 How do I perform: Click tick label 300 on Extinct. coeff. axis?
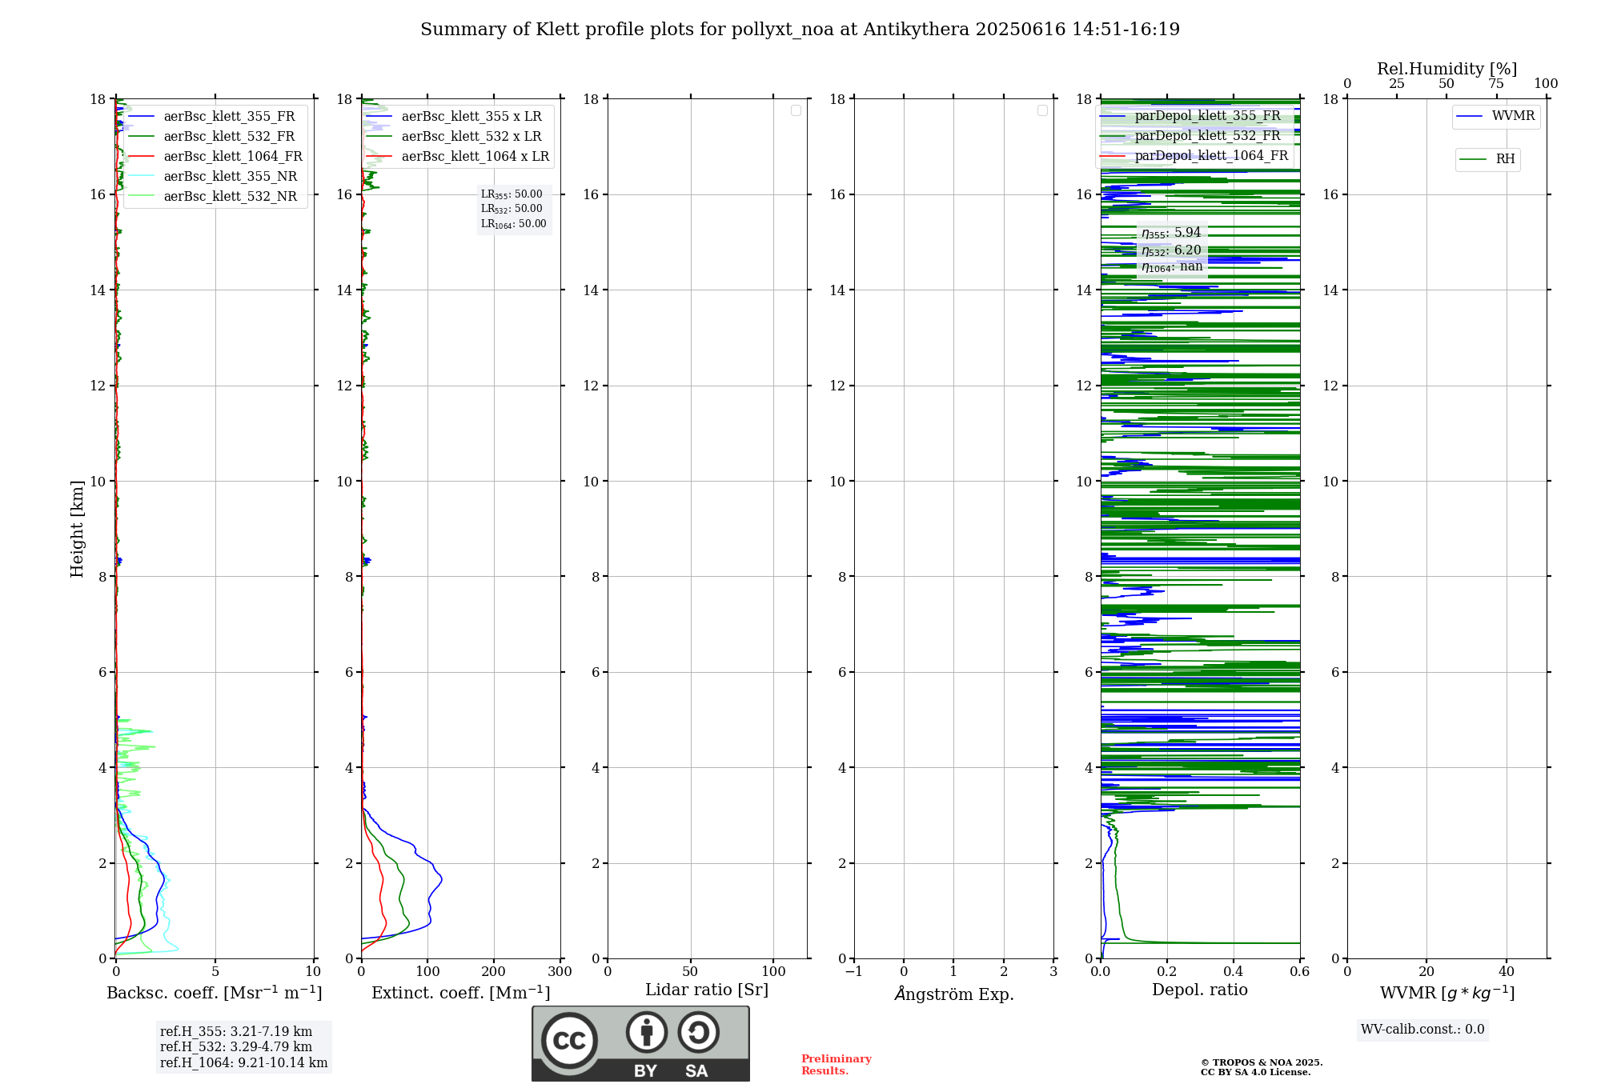pos(560,972)
